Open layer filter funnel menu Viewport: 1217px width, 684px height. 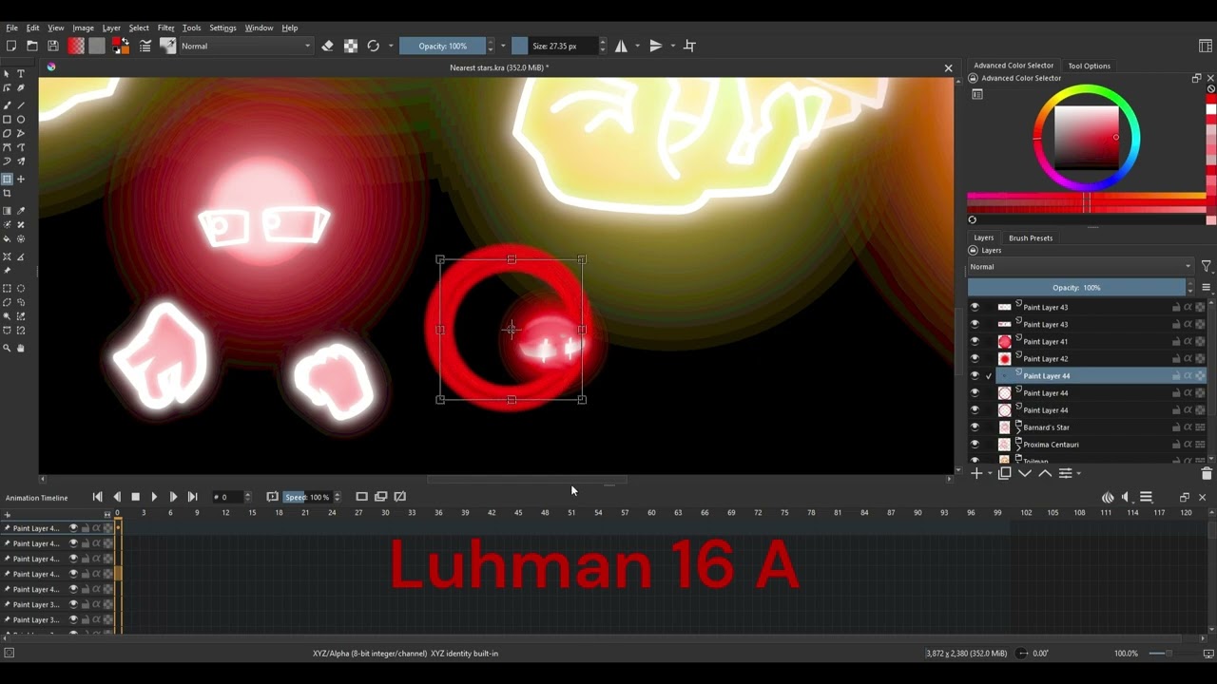pyautogui.click(x=1207, y=267)
